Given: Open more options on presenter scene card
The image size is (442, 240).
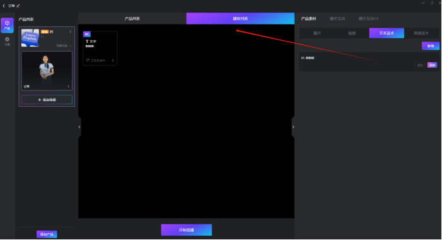Looking at the screenshot, I should tap(68, 87).
